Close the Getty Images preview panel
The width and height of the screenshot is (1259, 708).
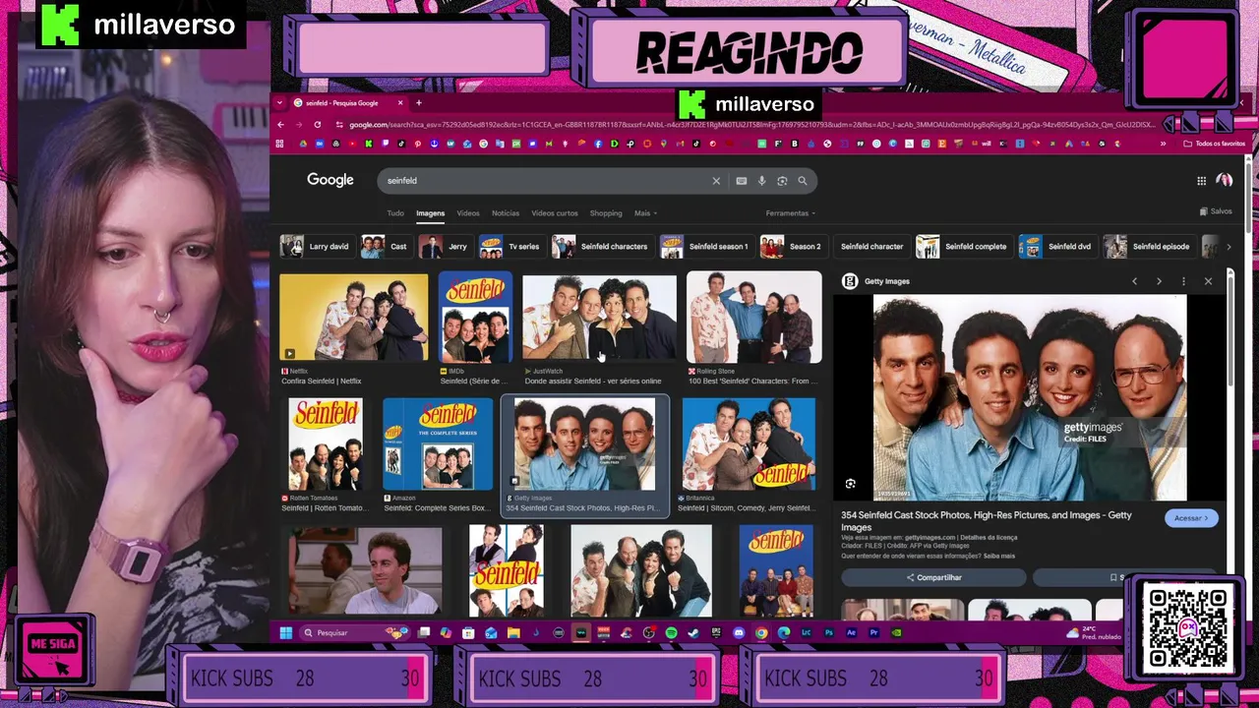point(1208,281)
